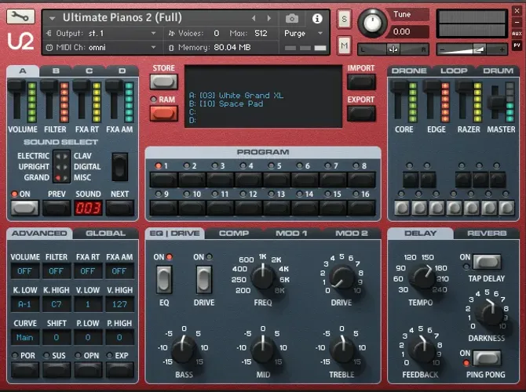Switch to the GLOBAL tab
Image resolution: width=526 pixels, height=392 pixels.
(106, 233)
